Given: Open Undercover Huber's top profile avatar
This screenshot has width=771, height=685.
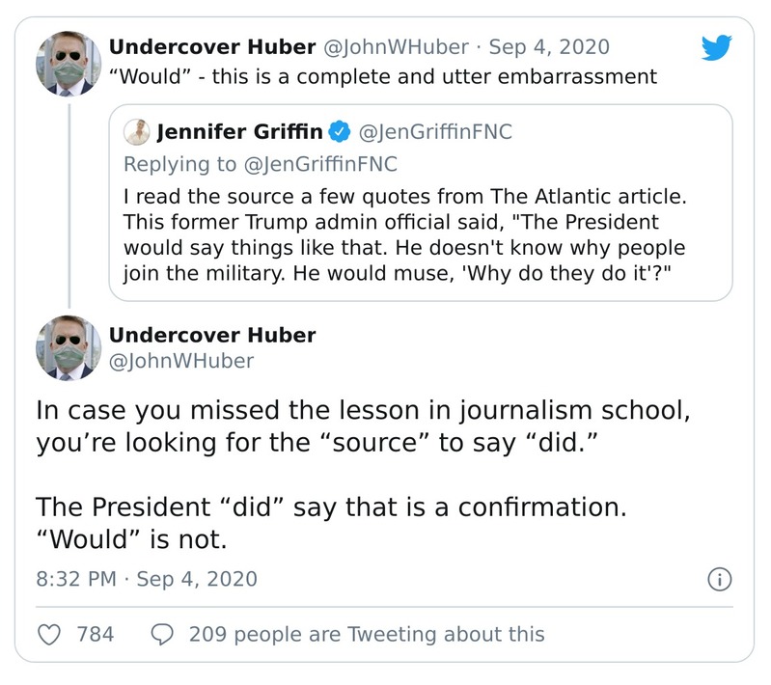Looking at the screenshot, I should coord(69,64).
